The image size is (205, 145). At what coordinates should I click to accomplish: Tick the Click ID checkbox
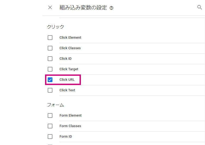50,59
